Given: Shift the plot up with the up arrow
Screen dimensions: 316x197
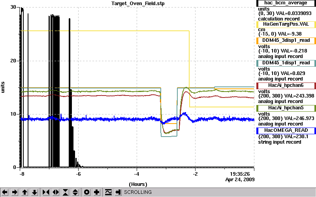Looking at the screenshot, I should pos(24,192).
